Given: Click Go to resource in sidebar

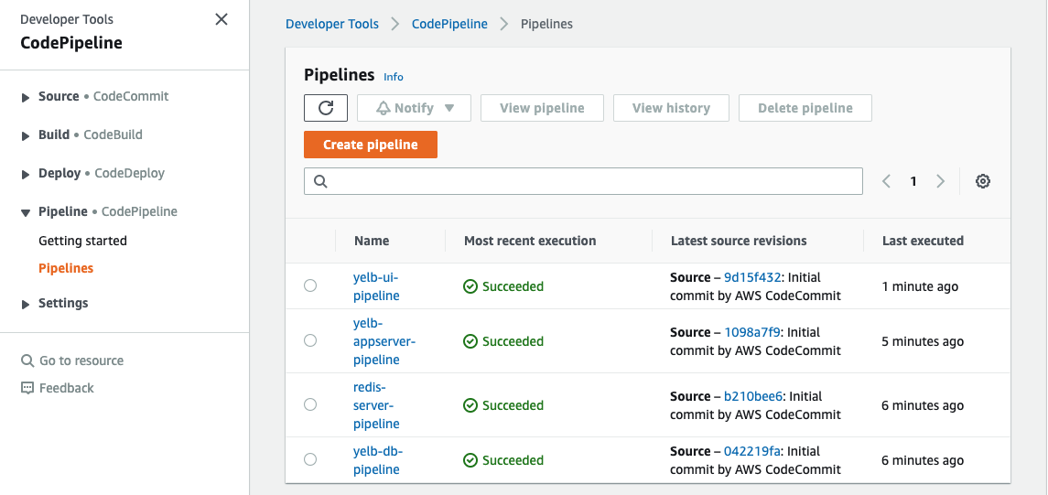Looking at the screenshot, I should [x=81, y=360].
